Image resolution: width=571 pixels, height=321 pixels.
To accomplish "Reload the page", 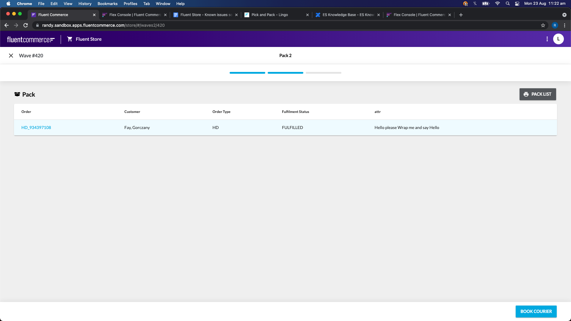I will pyautogui.click(x=26, y=25).
